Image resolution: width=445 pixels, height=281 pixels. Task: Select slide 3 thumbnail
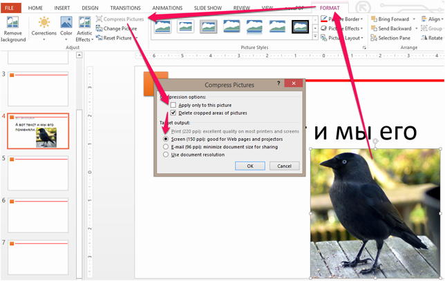38,89
